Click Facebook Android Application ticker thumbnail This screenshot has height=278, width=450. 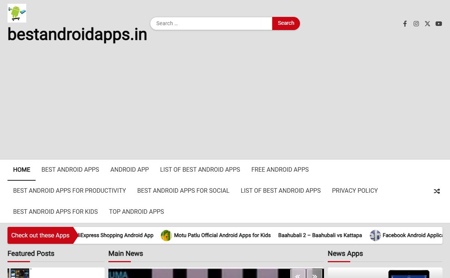pyautogui.click(x=375, y=236)
